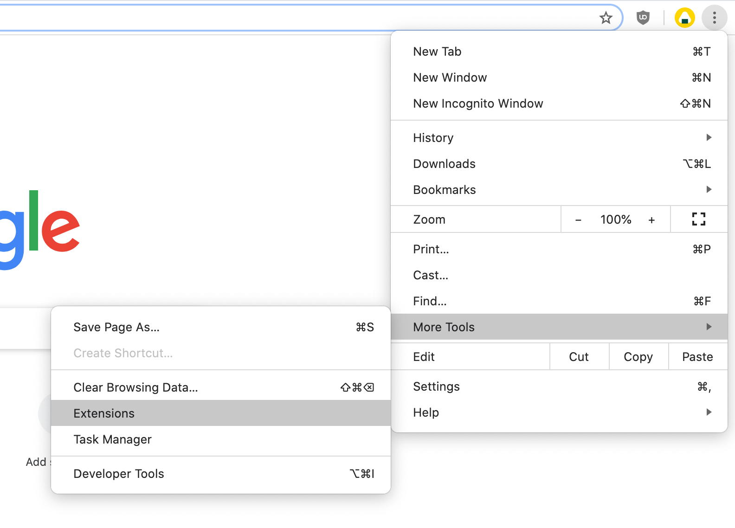
Task: Open a New Window
Action: (559, 77)
